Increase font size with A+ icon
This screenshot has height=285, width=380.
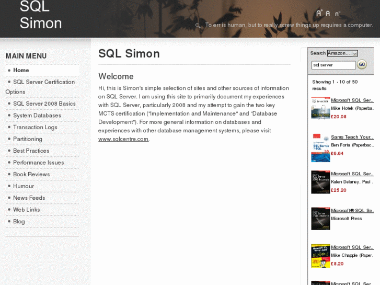click(319, 13)
